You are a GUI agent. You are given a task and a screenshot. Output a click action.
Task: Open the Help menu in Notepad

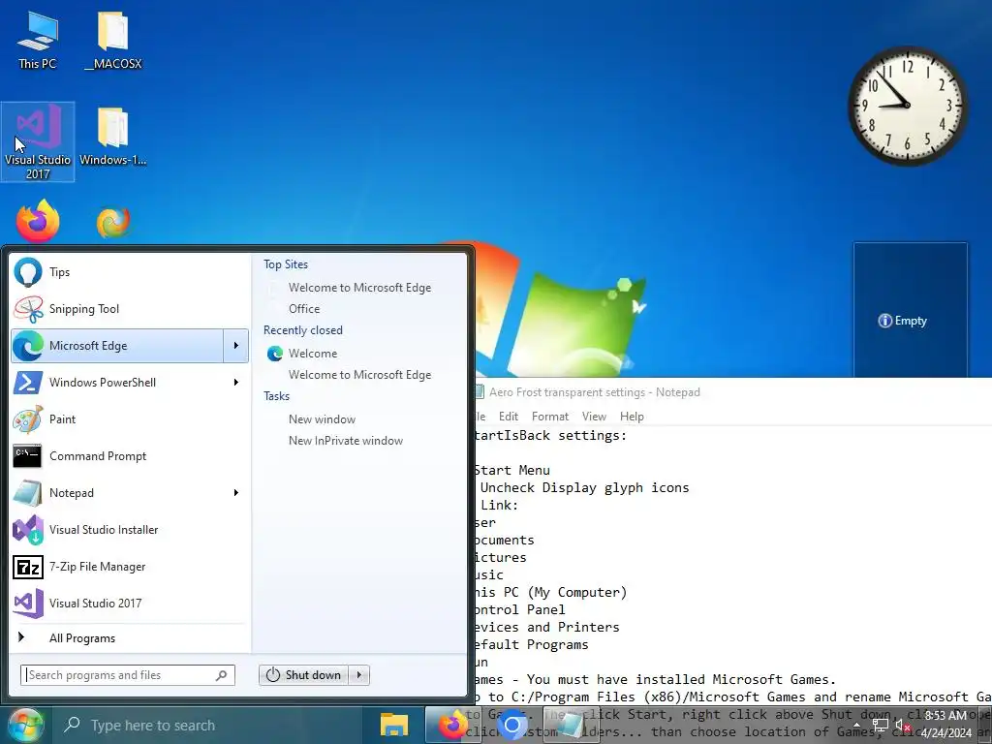pyautogui.click(x=632, y=417)
